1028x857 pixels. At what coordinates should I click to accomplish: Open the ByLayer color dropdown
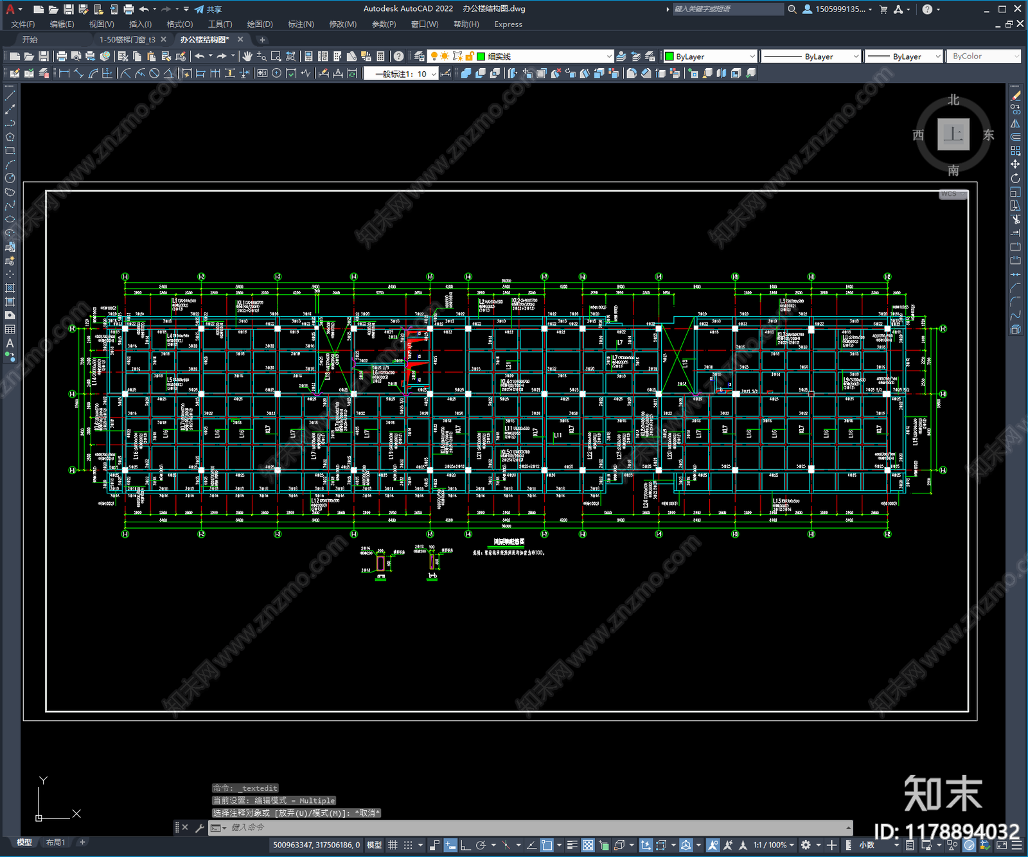tap(710, 57)
